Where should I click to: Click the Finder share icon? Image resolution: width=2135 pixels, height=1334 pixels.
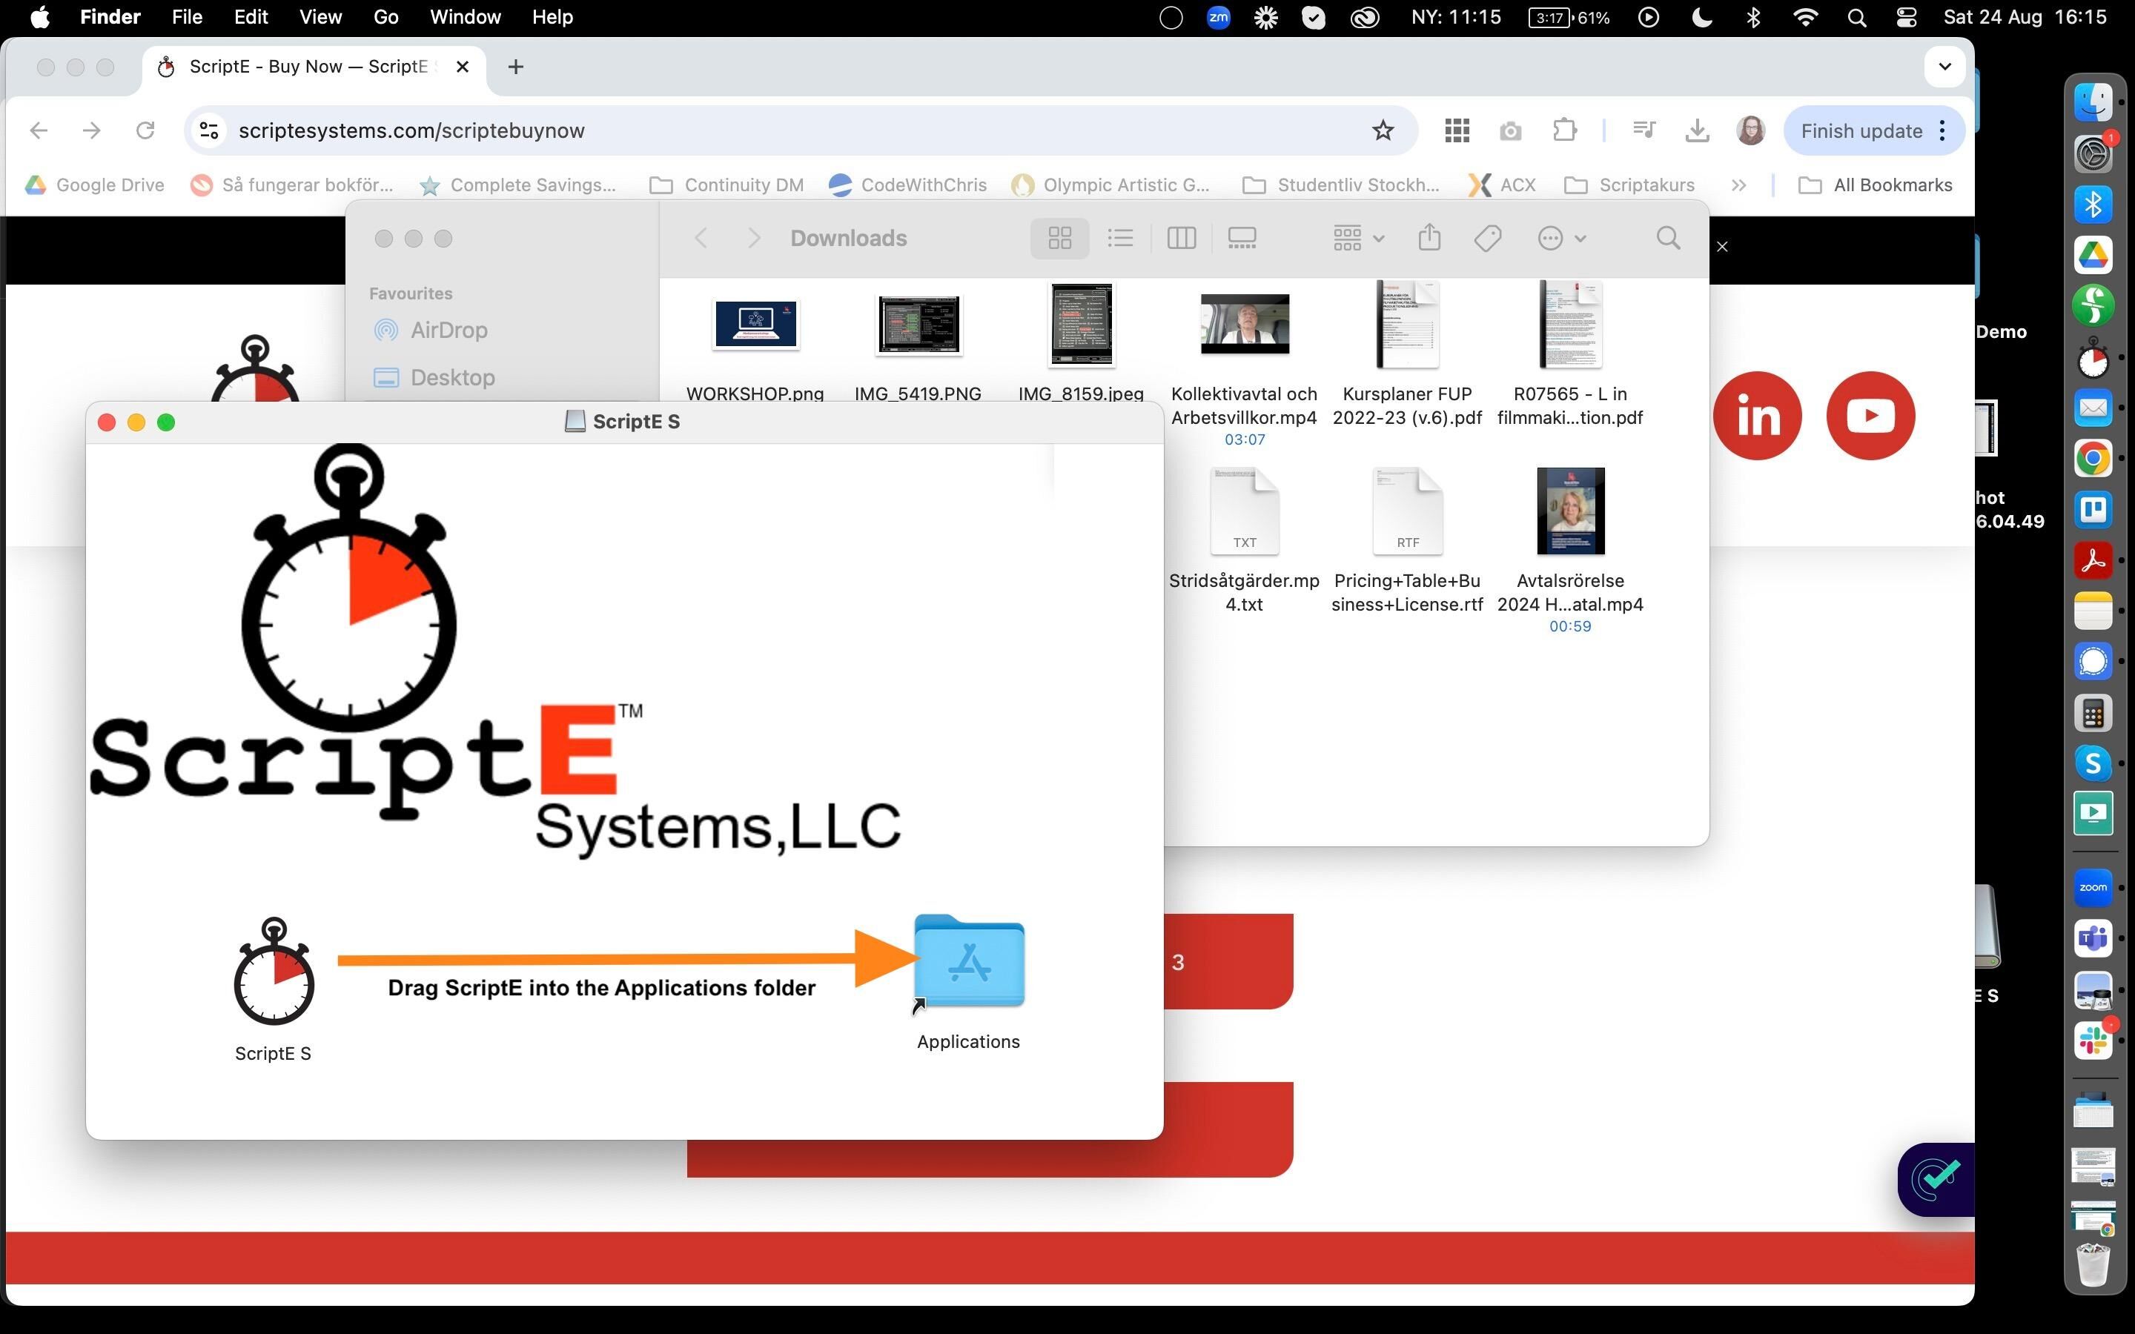point(1429,238)
